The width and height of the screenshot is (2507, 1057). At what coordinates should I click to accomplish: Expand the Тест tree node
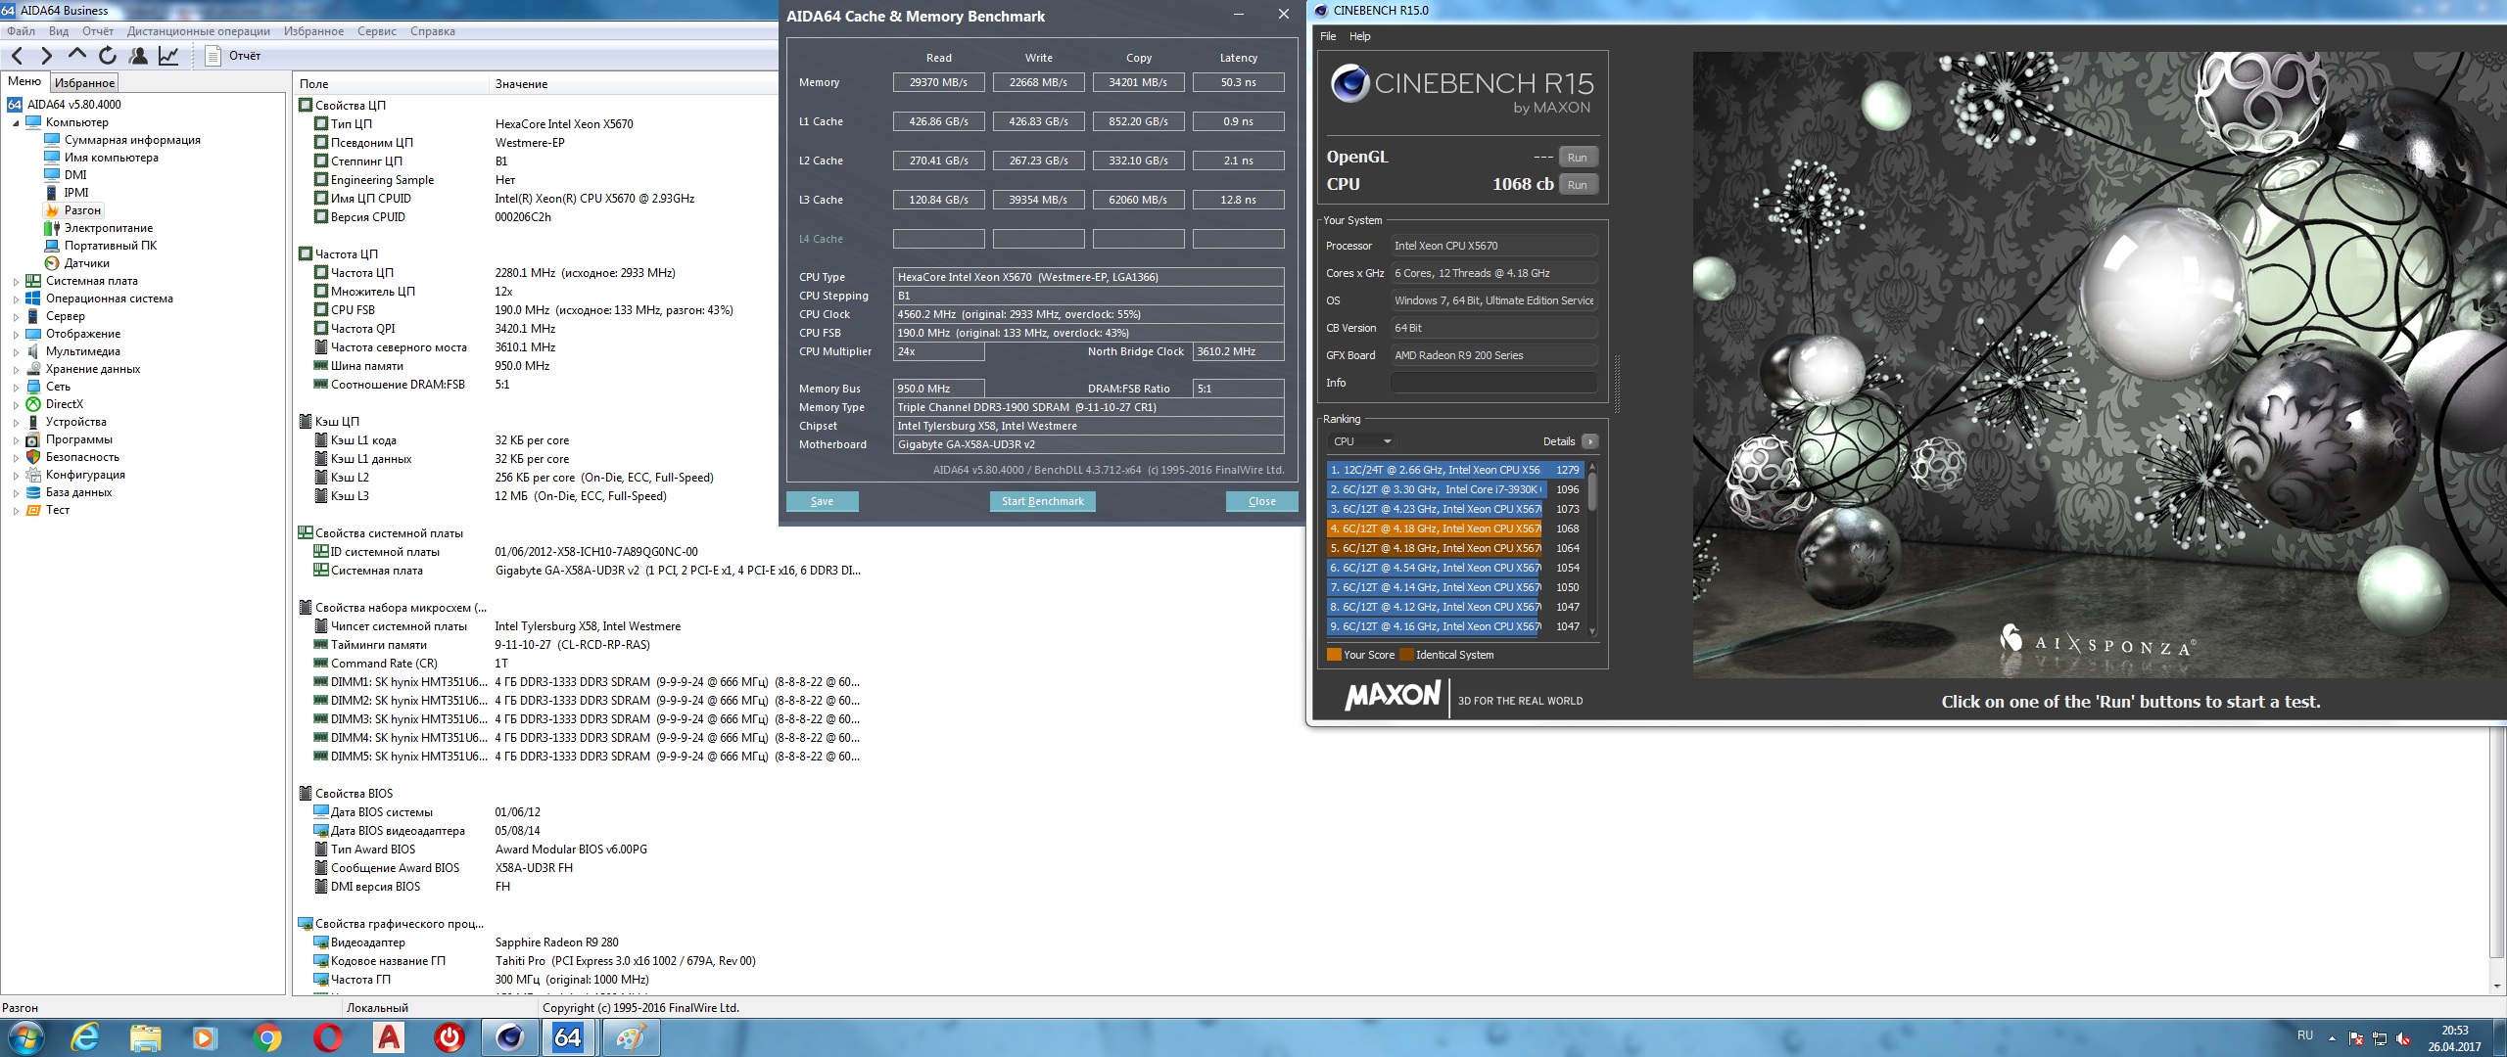click(x=16, y=511)
